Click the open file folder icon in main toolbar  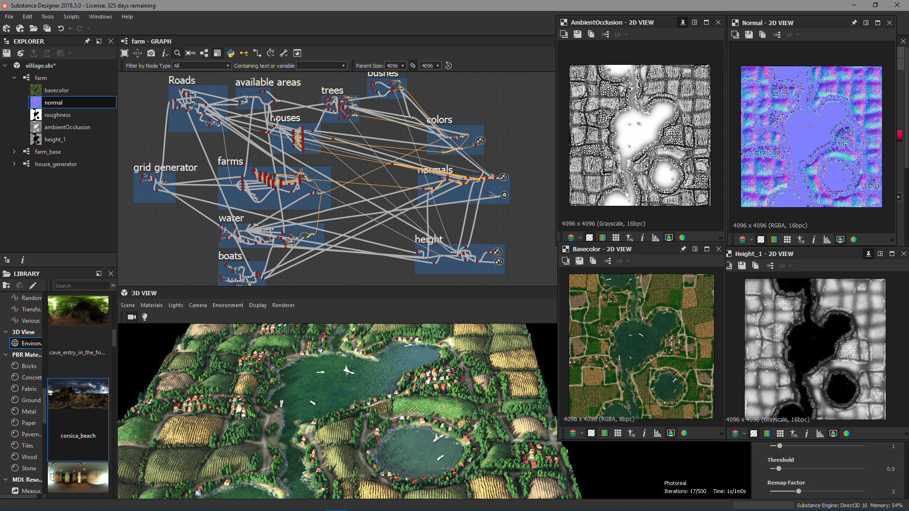[x=34, y=28]
